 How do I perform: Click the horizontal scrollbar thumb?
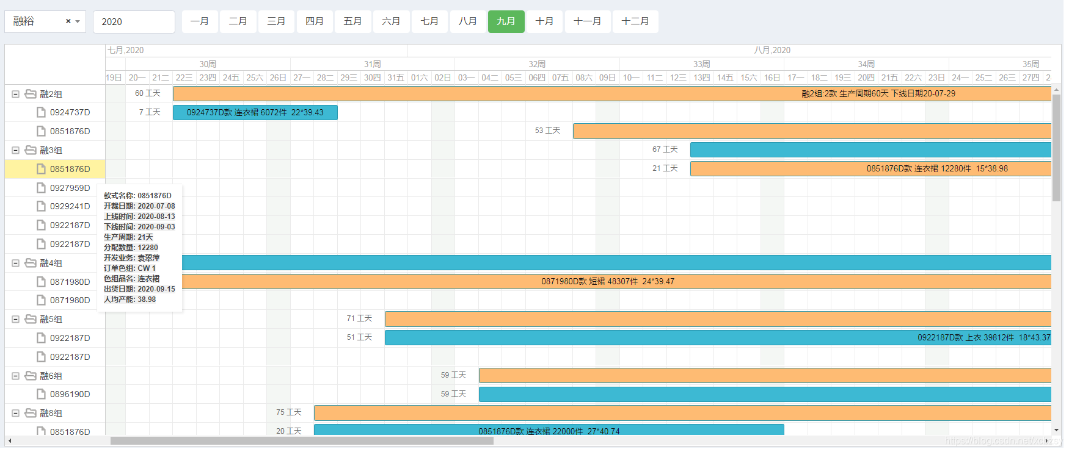point(302,440)
